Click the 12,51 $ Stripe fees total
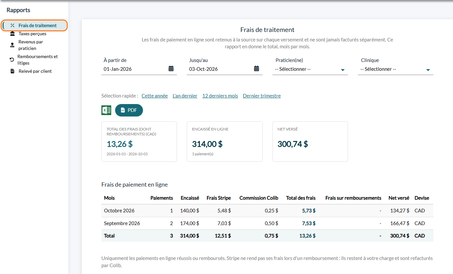 pyautogui.click(x=223, y=236)
